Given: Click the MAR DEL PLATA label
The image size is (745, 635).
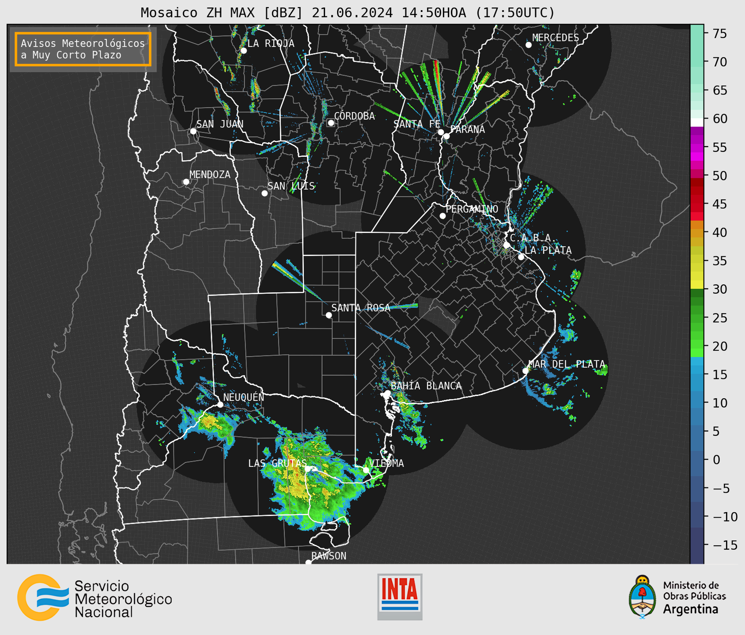Looking at the screenshot, I should (567, 364).
